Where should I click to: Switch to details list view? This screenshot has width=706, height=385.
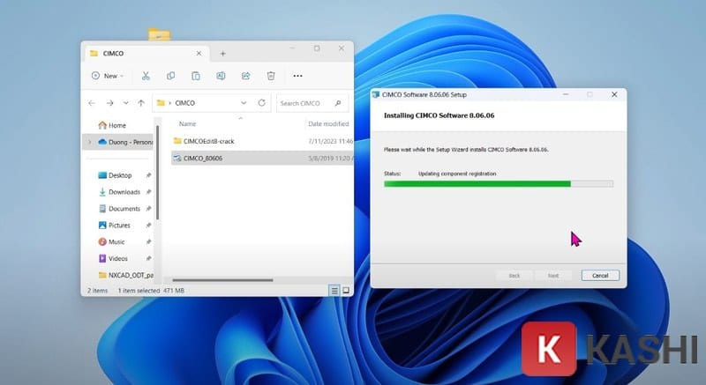(334, 290)
